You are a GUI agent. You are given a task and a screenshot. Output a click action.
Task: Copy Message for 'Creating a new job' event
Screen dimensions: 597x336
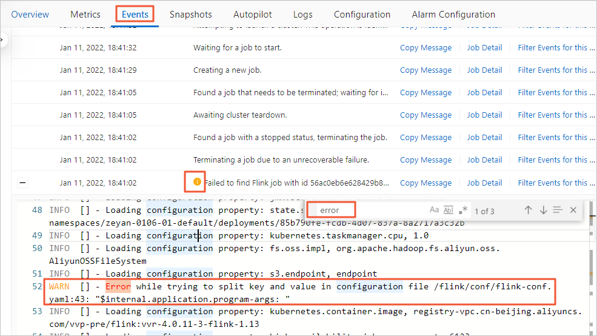[425, 70]
